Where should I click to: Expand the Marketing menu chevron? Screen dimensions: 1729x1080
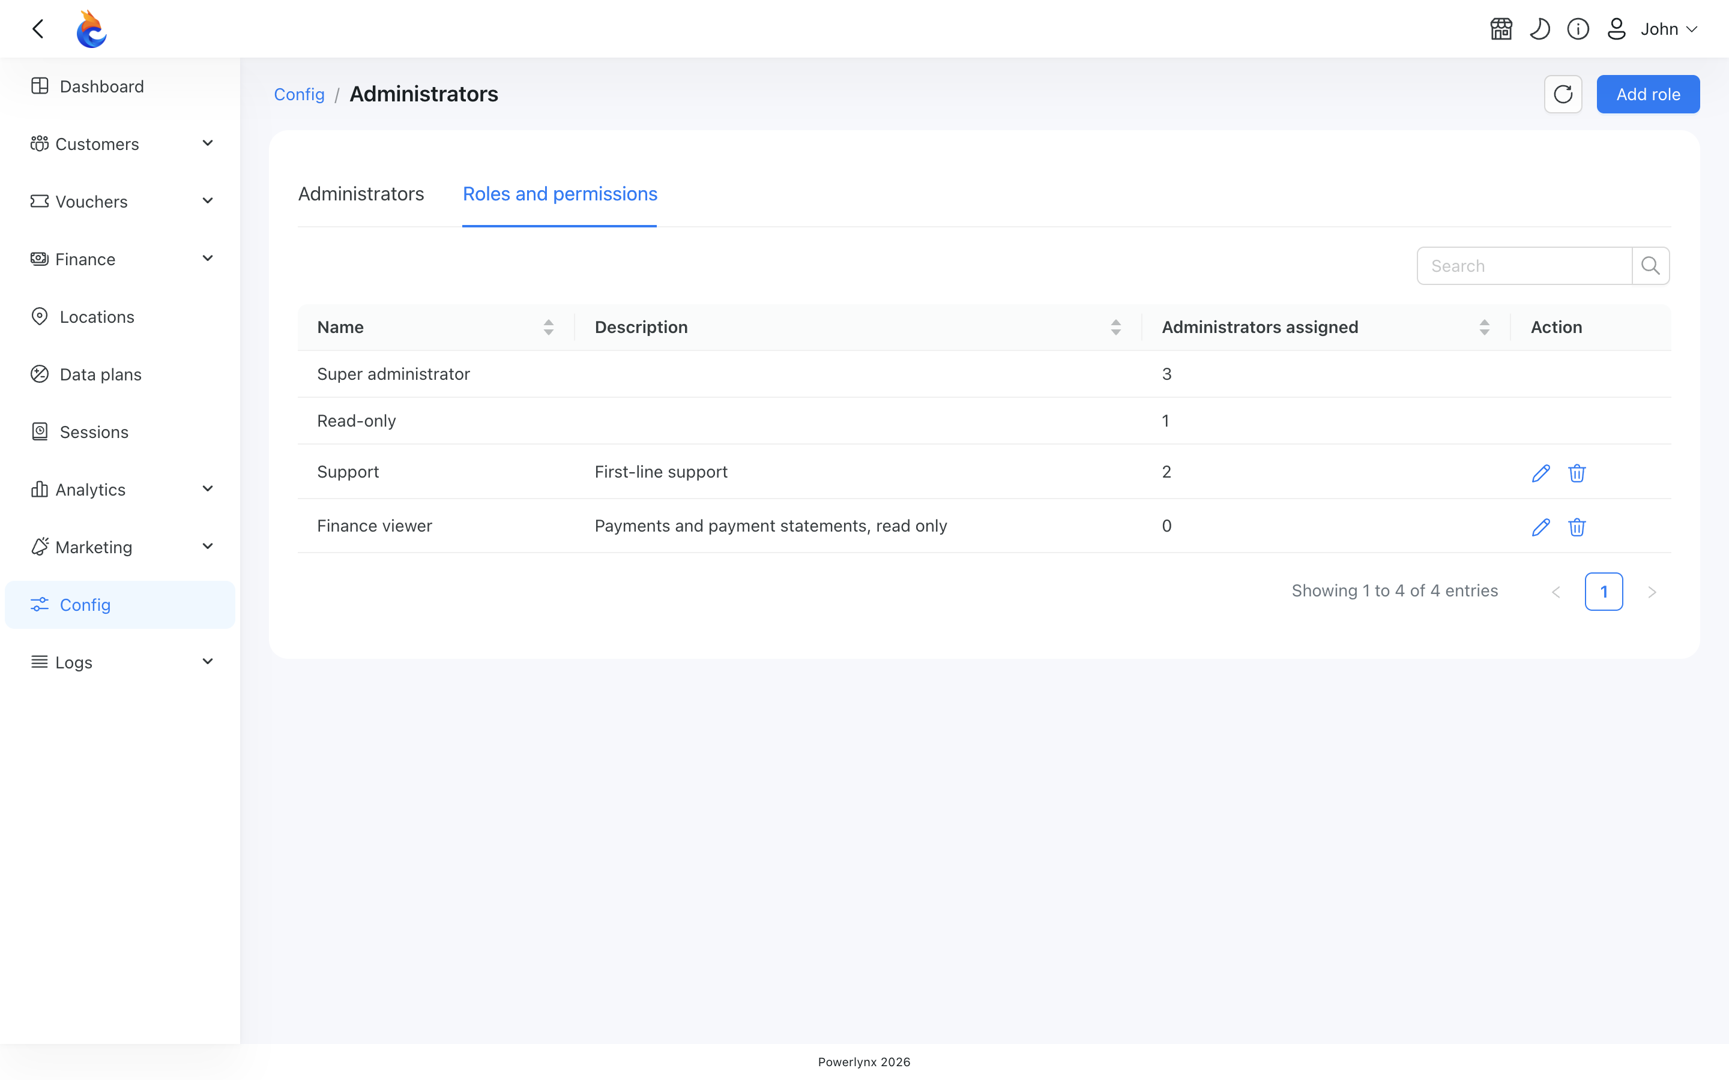pyautogui.click(x=208, y=547)
